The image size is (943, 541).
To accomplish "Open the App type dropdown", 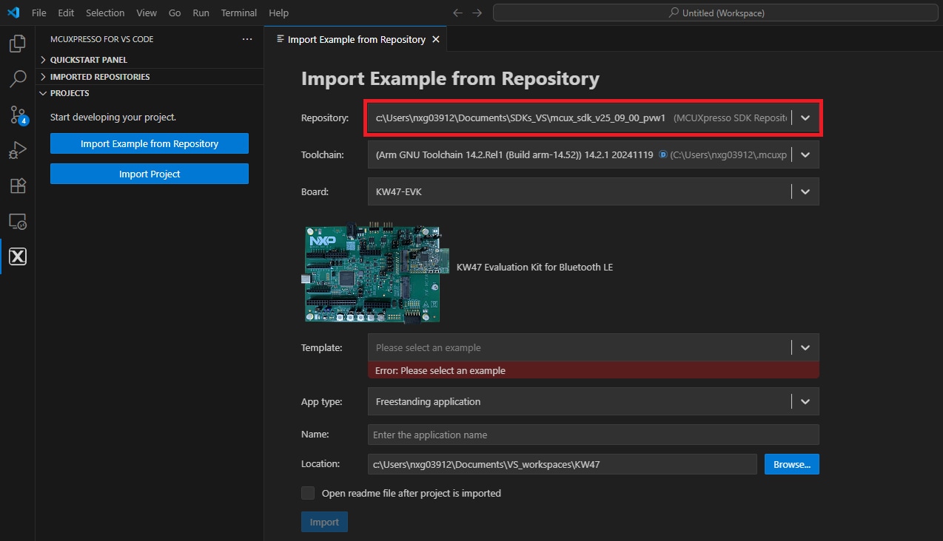I will [805, 401].
